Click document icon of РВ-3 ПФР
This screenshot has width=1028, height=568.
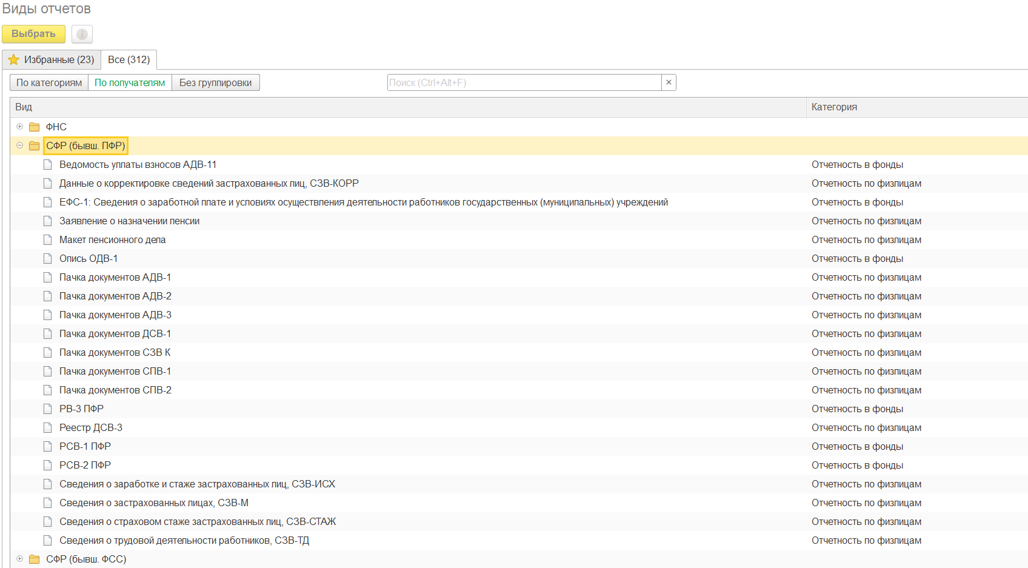47,409
